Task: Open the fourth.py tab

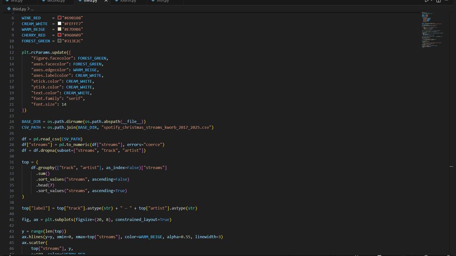Action: pos(129,1)
